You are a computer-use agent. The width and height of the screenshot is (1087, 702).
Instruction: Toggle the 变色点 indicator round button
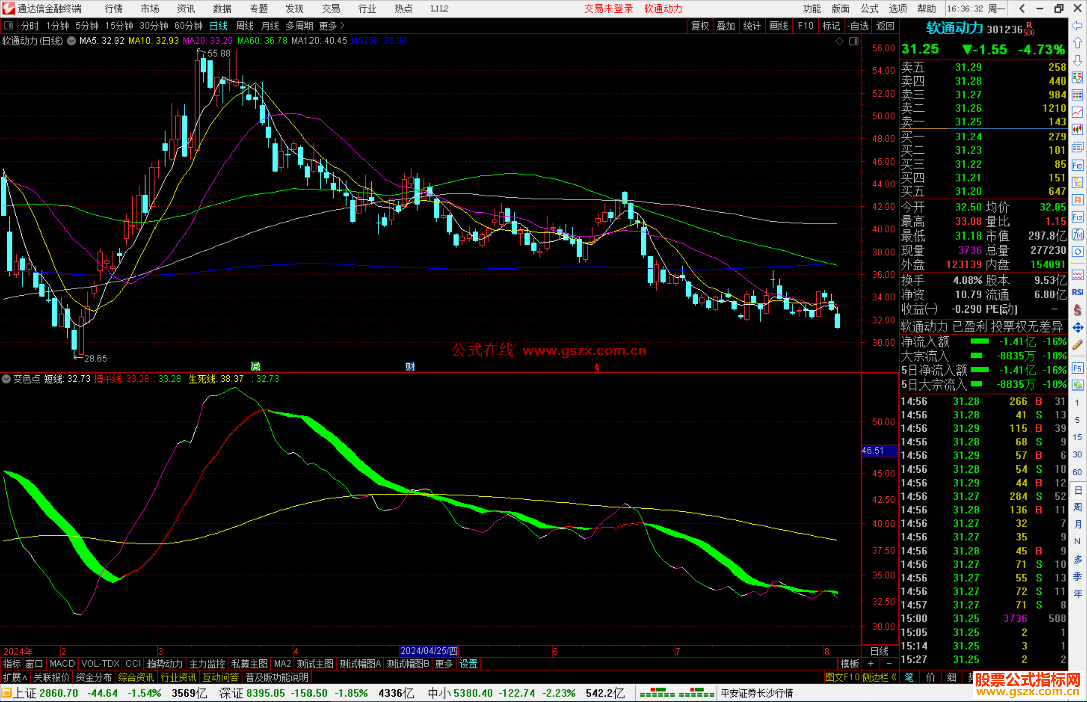click(6, 379)
